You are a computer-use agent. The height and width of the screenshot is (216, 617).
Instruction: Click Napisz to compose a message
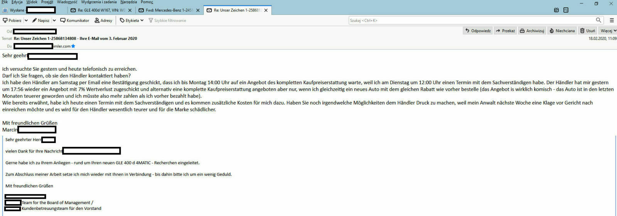(41, 20)
